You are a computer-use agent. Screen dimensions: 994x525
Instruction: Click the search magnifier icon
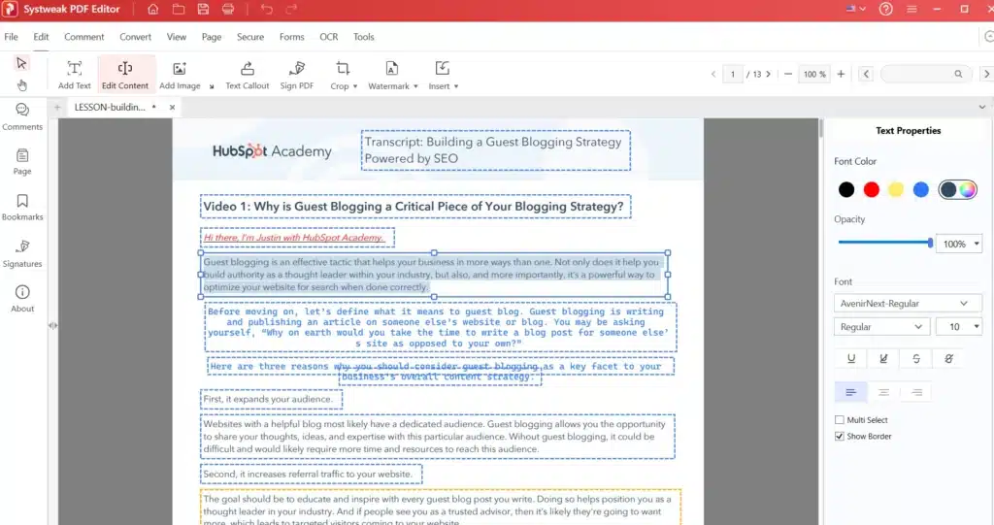[958, 74]
